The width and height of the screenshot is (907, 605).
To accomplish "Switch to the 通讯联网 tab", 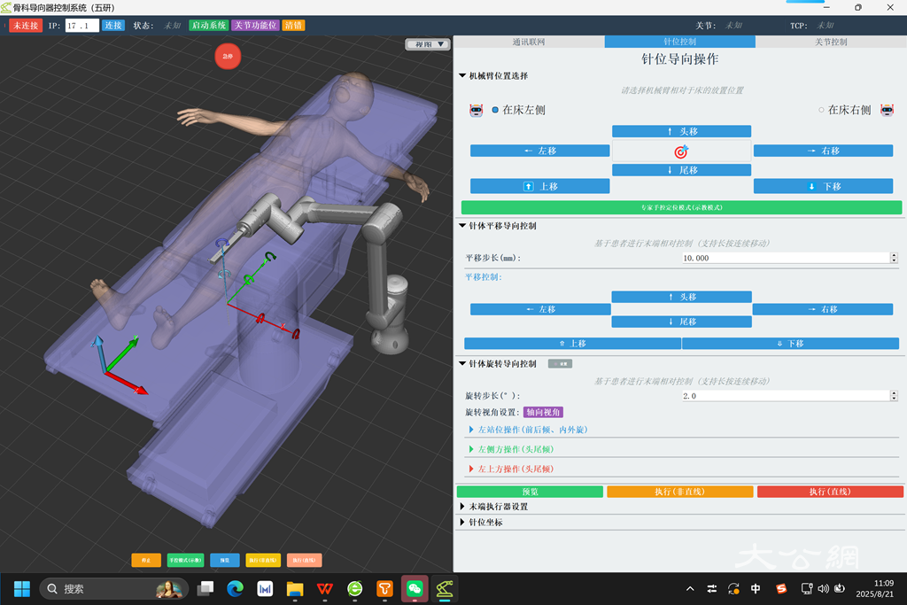I will (x=529, y=42).
